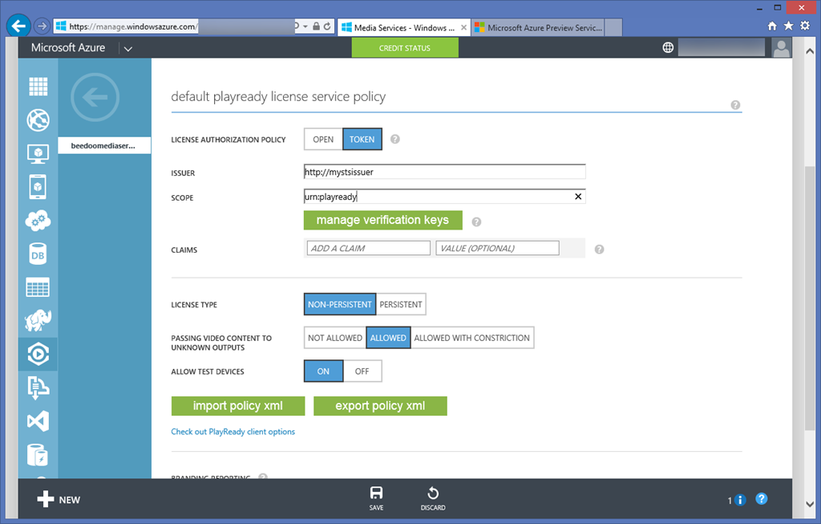Click the Microsoft Azure logo text
The image size is (821, 524).
[68, 47]
